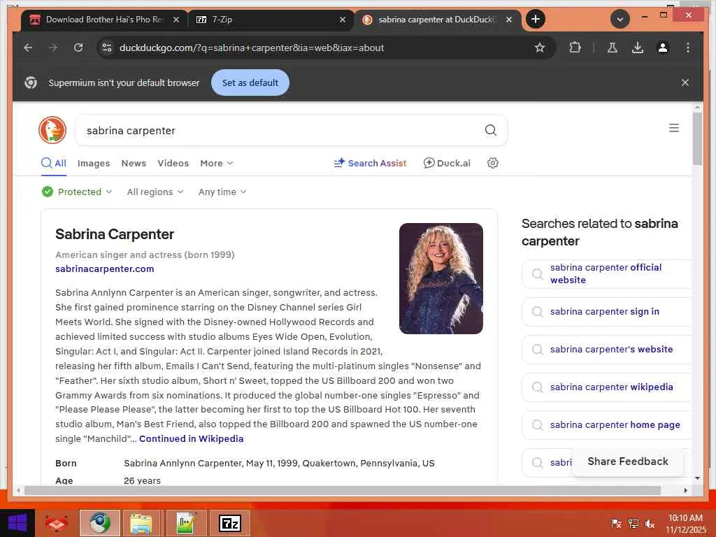Open the Downloads icon in toolbar
The image size is (716, 537).
click(638, 48)
